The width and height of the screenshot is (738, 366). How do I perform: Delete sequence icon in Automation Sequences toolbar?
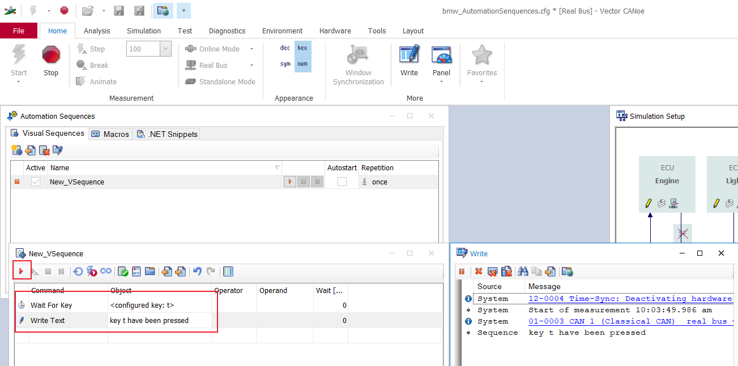coord(44,150)
